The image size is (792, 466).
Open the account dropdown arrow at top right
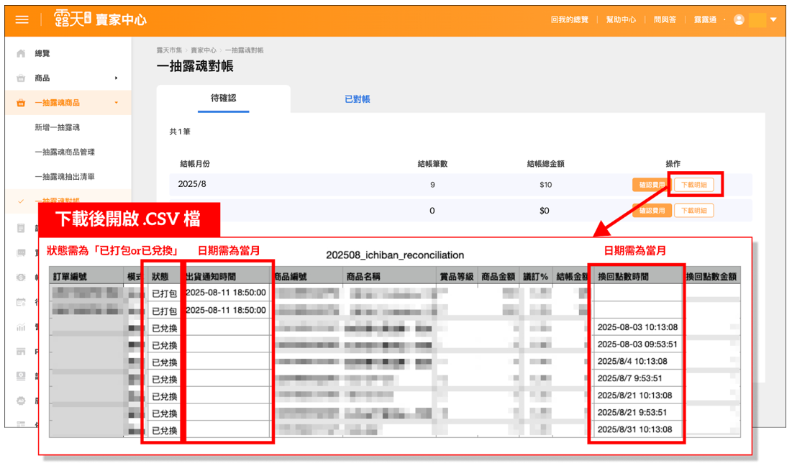point(773,20)
